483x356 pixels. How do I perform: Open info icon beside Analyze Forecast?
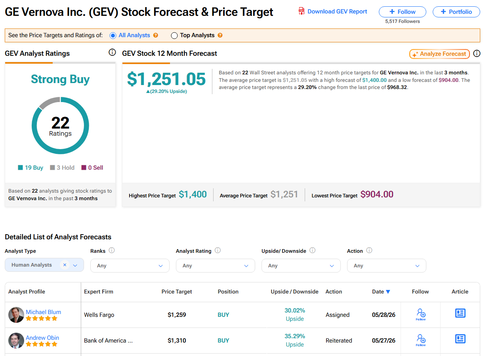pos(477,53)
